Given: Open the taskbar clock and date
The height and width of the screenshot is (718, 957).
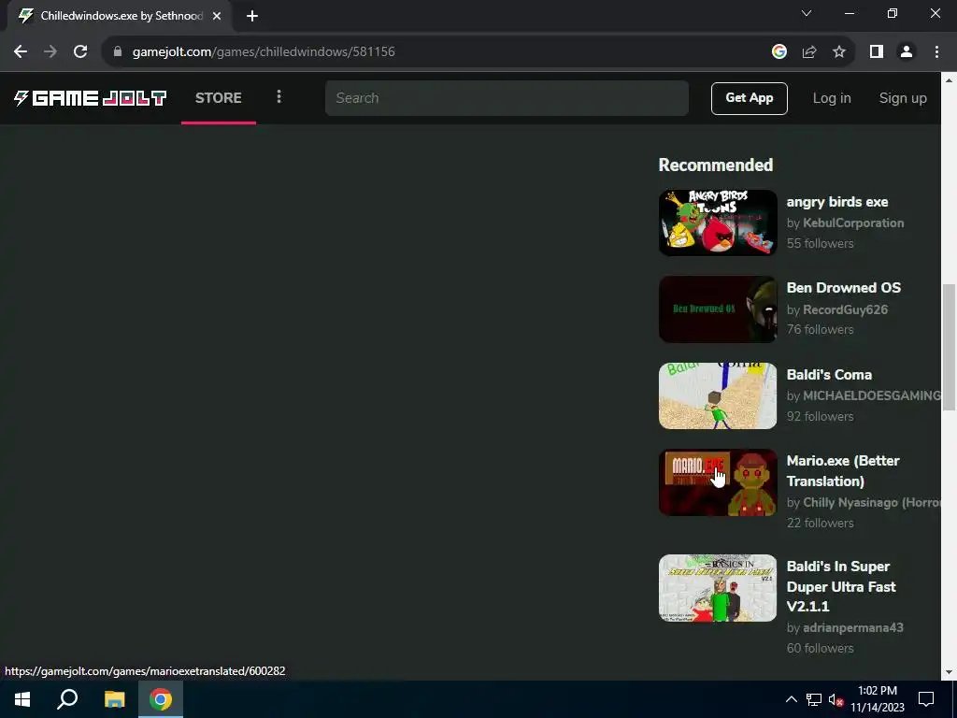Looking at the screenshot, I should click(877, 699).
